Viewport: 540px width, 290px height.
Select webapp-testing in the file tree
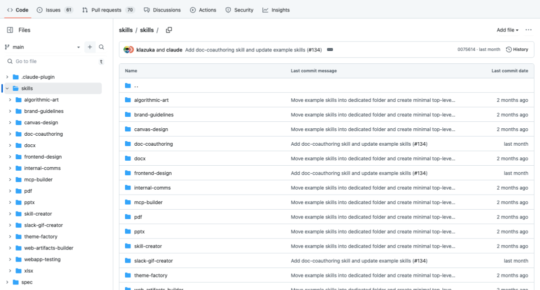point(42,260)
